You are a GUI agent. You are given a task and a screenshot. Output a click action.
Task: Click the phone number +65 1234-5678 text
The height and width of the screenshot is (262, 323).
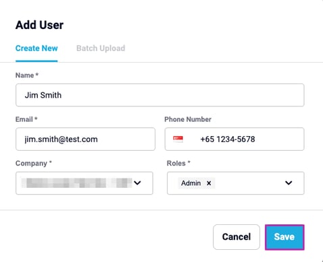point(228,139)
